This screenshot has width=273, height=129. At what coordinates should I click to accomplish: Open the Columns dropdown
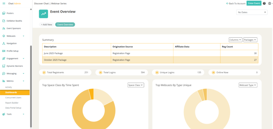[x=235, y=40]
